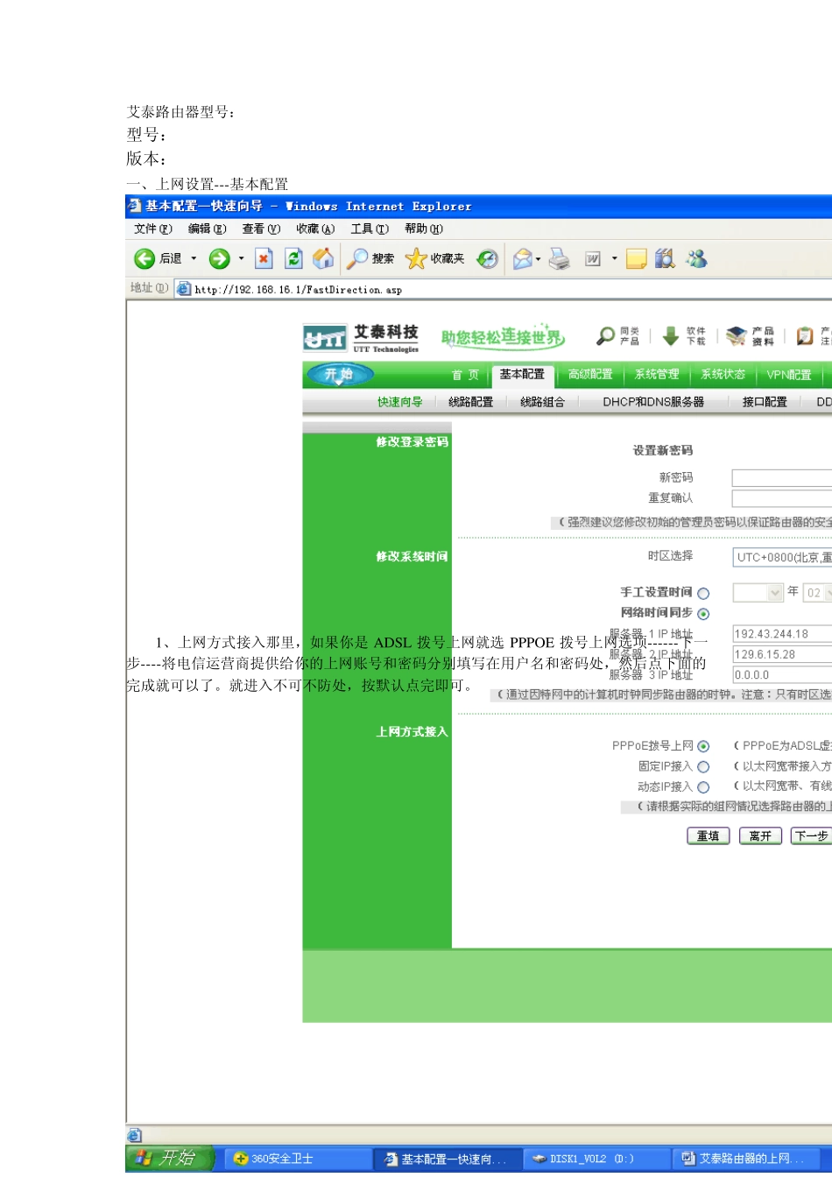The width and height of the screenshot is (832, 1177).
Task: Click the Stop loading icon
Action: [264, 258]
